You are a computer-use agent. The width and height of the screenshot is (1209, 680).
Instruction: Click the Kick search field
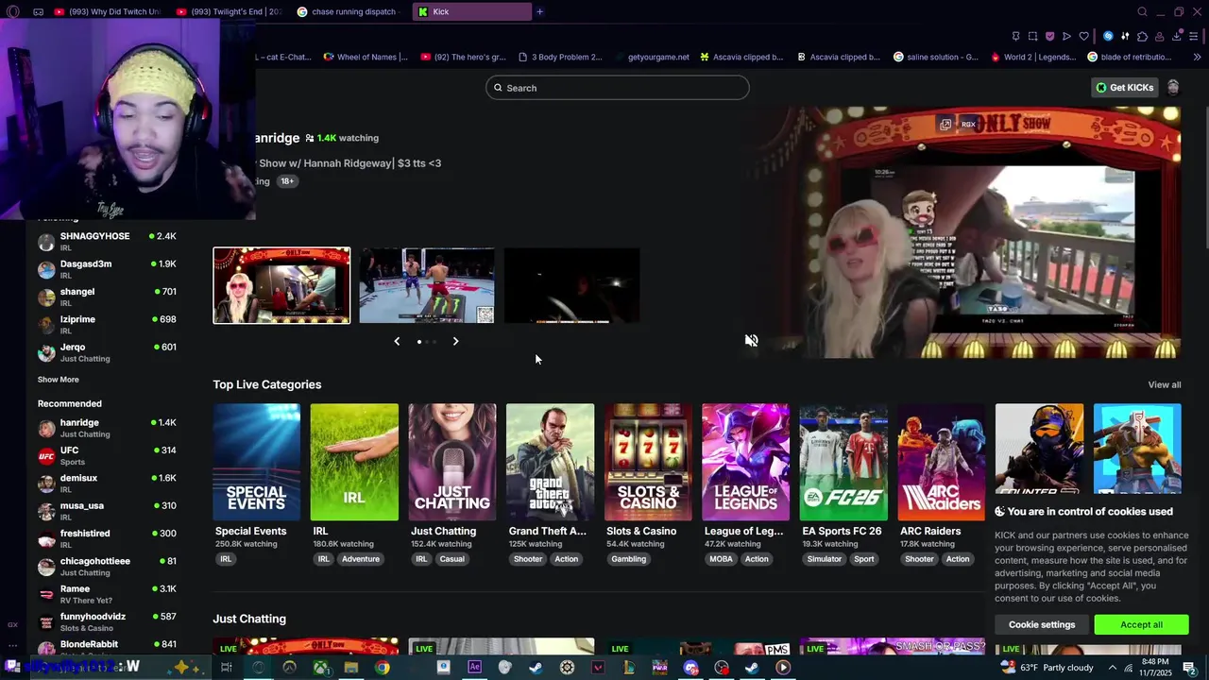(x=618, y=88)
